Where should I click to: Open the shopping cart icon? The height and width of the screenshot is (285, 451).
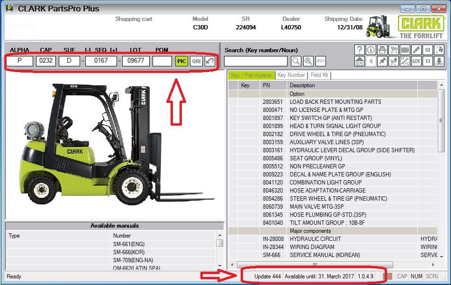394,50
